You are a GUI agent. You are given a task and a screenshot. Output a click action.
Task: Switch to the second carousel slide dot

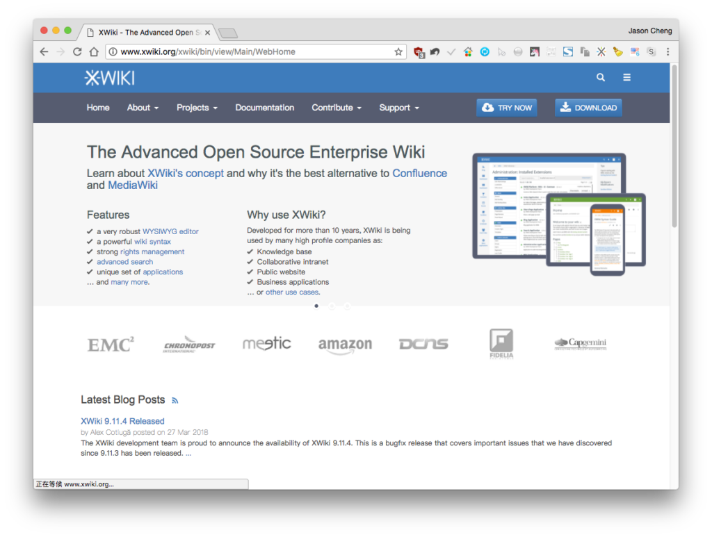(332, 306)
